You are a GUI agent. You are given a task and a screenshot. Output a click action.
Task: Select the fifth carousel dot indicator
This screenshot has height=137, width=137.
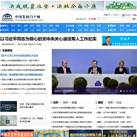(133, 91)
